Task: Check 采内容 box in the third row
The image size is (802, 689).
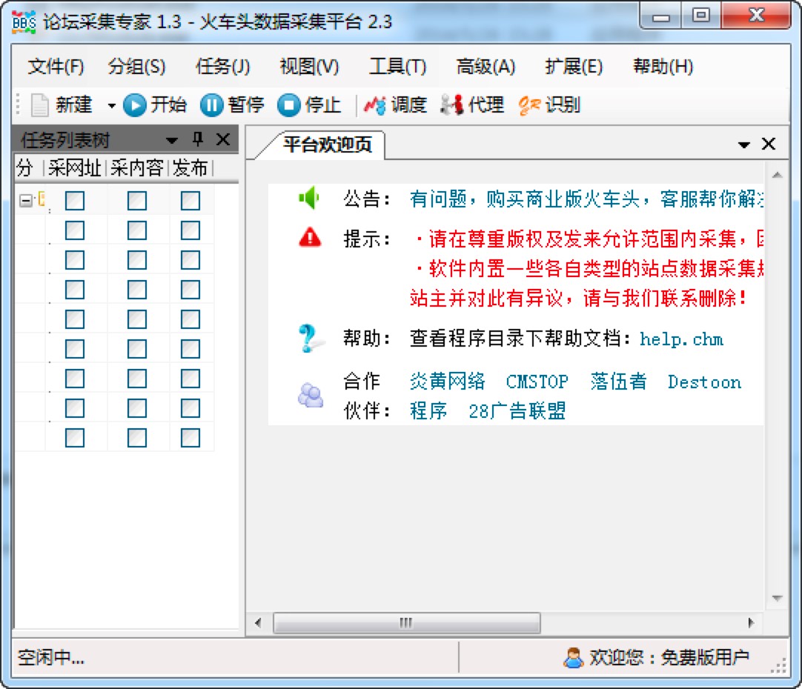Action: point(137,260)
